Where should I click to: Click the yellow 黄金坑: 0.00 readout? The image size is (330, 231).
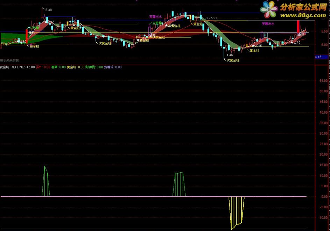76,67
